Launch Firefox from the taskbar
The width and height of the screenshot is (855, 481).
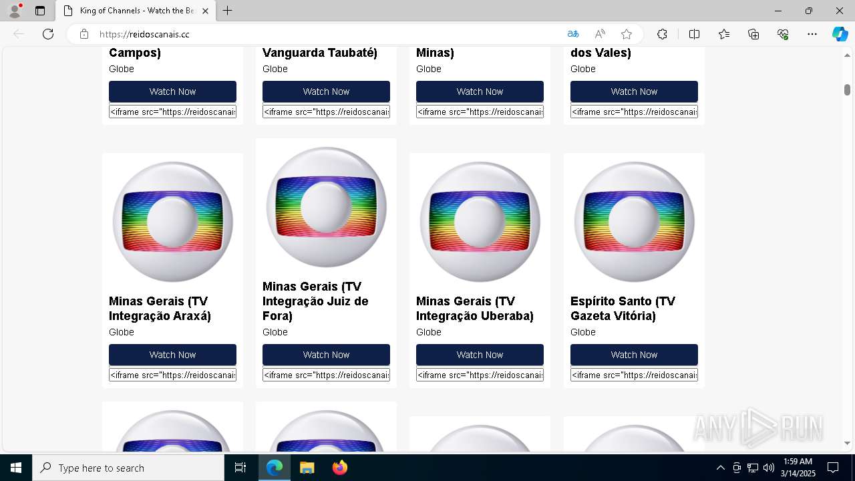[x=339, y=468]
